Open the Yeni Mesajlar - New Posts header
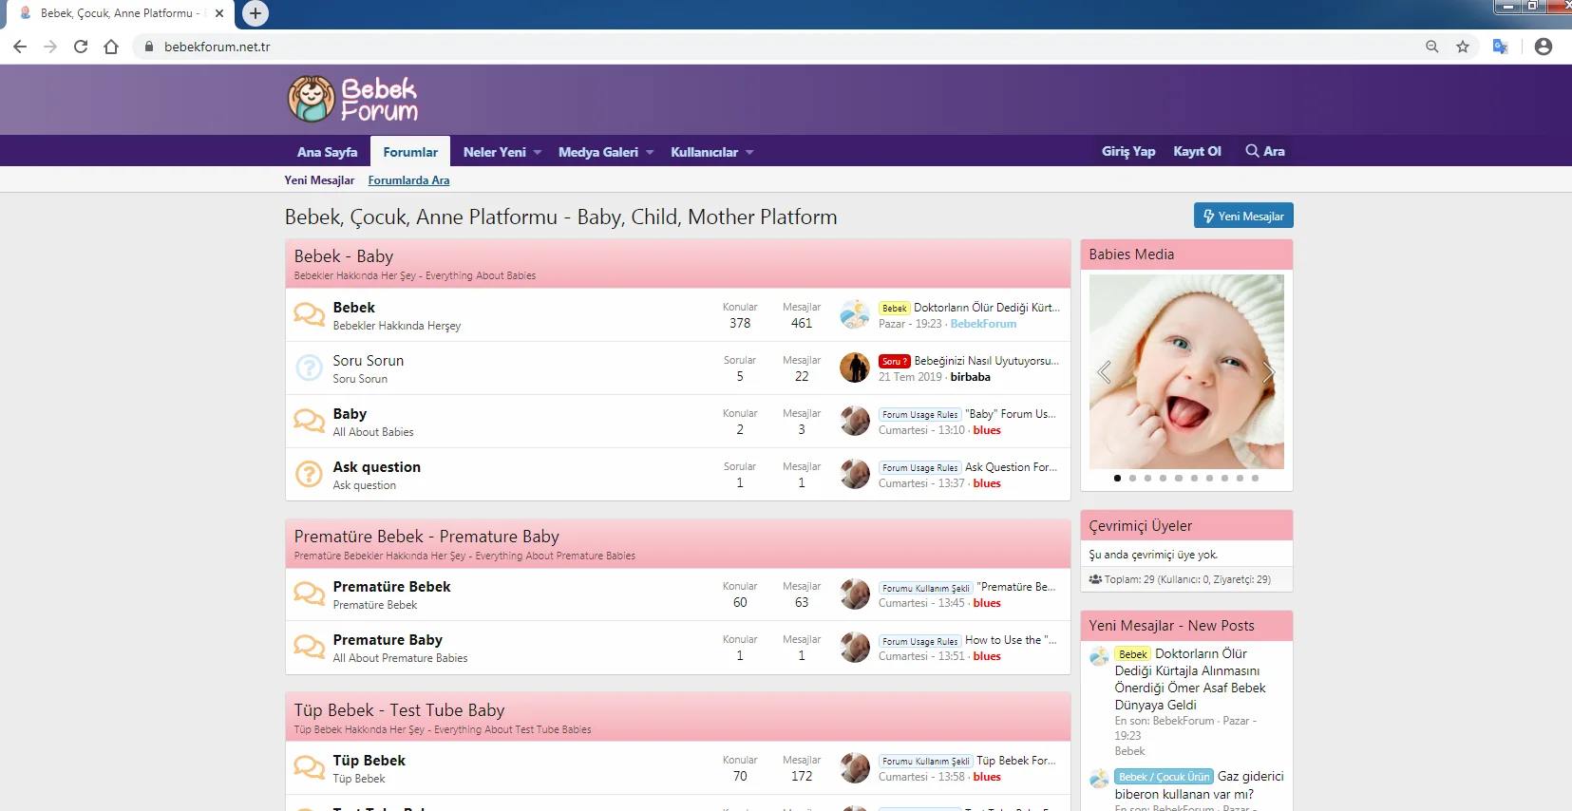This screenshot has height=811, width=1572. tap(1171, 626)
